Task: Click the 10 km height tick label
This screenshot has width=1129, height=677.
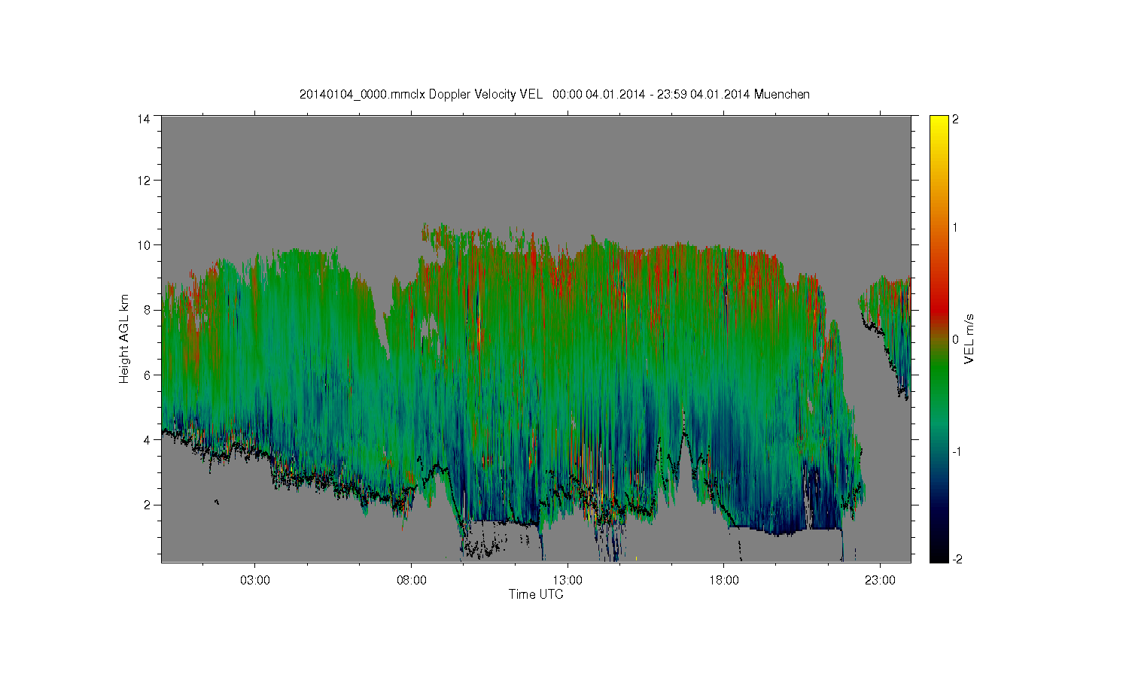Action: click(x=144, y=245)
